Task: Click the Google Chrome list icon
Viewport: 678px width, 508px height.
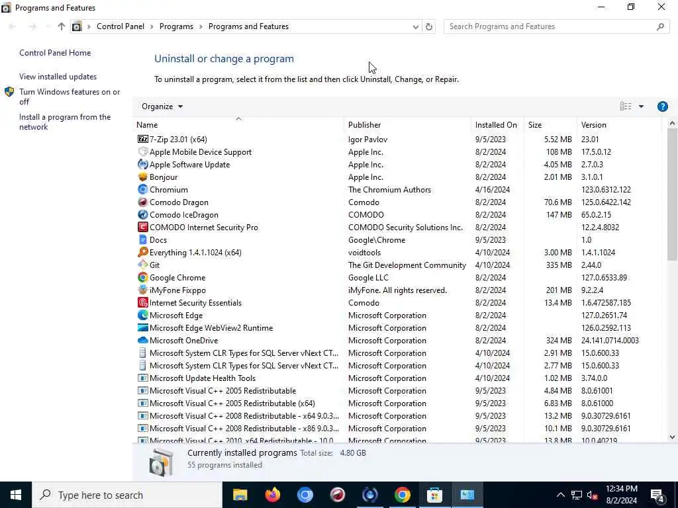Action: (x=143, y=277)
